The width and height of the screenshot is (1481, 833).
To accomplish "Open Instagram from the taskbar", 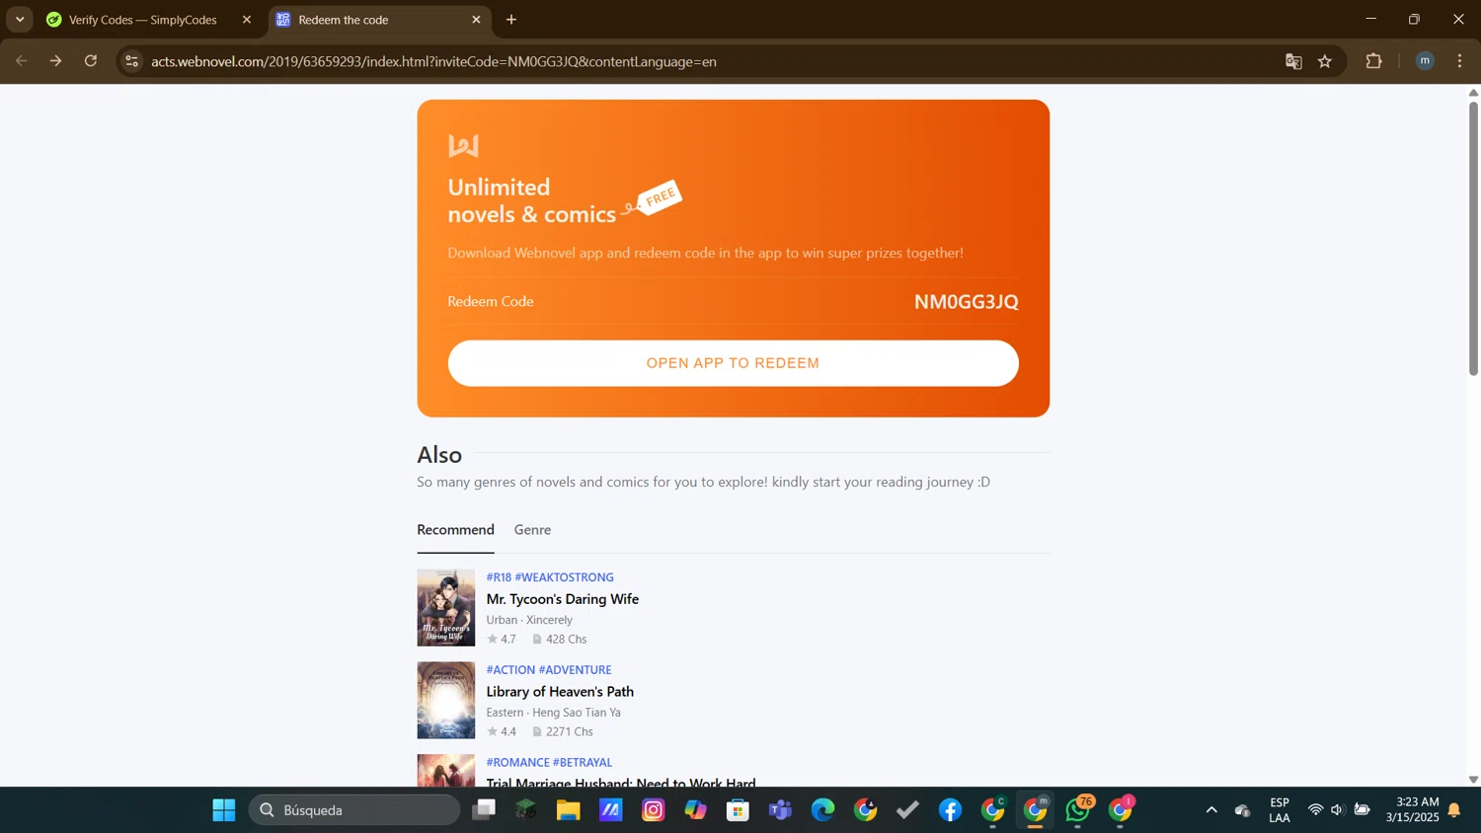I will point(653,810).
